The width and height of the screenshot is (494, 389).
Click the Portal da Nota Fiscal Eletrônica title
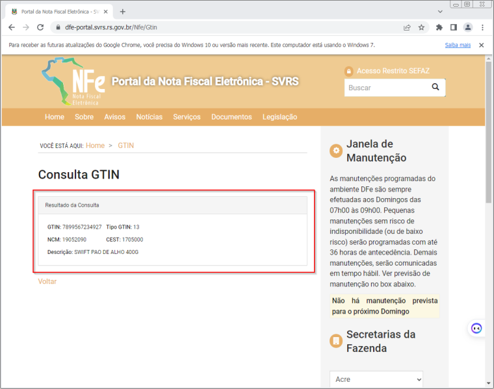pyautogui.click(x=205, y=82)
